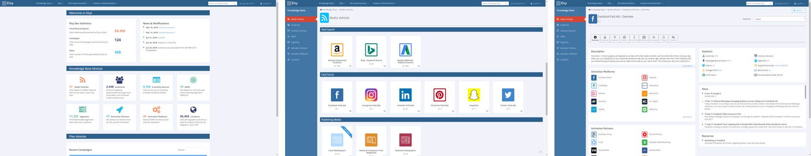
Task: Open the Sample resource 2 news link
Action: click(x=167, y=28)
